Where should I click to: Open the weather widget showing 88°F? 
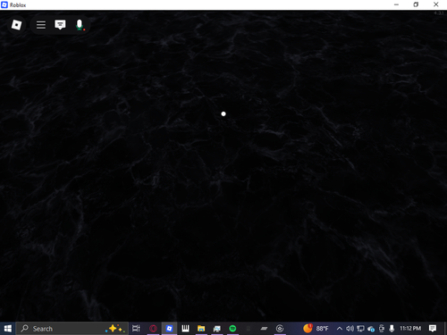[316, 328]
